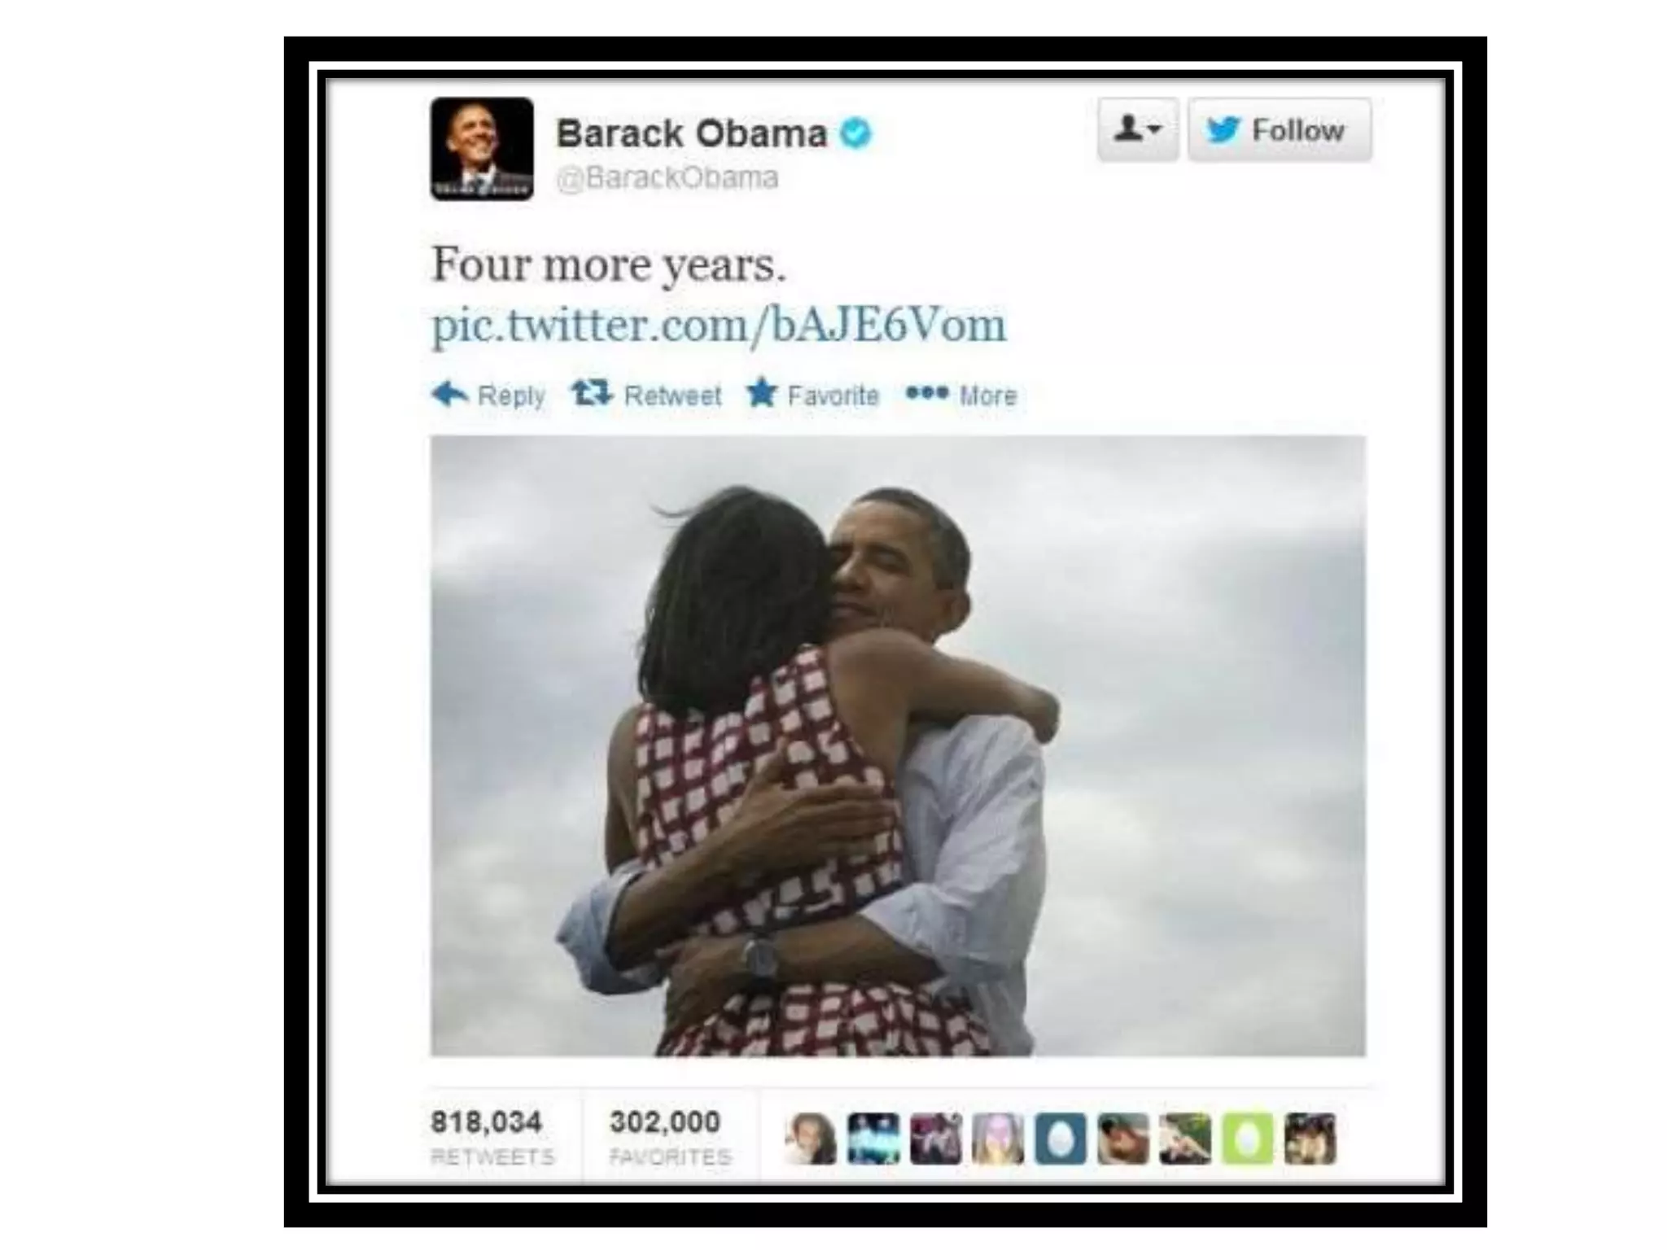The height and width of the screenshot is (1250, 1667).
Task: Click the blue egg avatar
Action: coord(1060,1139)
